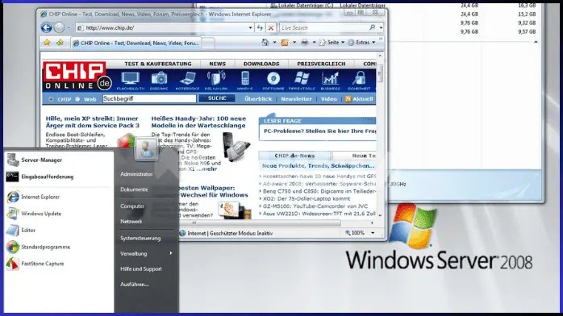
Task: Stop loading with the red X button
Action: (x=271, y=27)
